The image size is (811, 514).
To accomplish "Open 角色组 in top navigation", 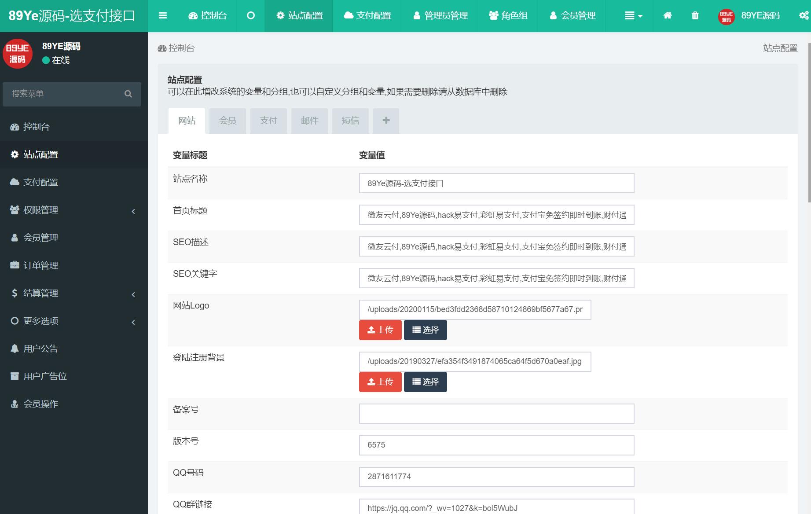I will (x=508, y=16).
